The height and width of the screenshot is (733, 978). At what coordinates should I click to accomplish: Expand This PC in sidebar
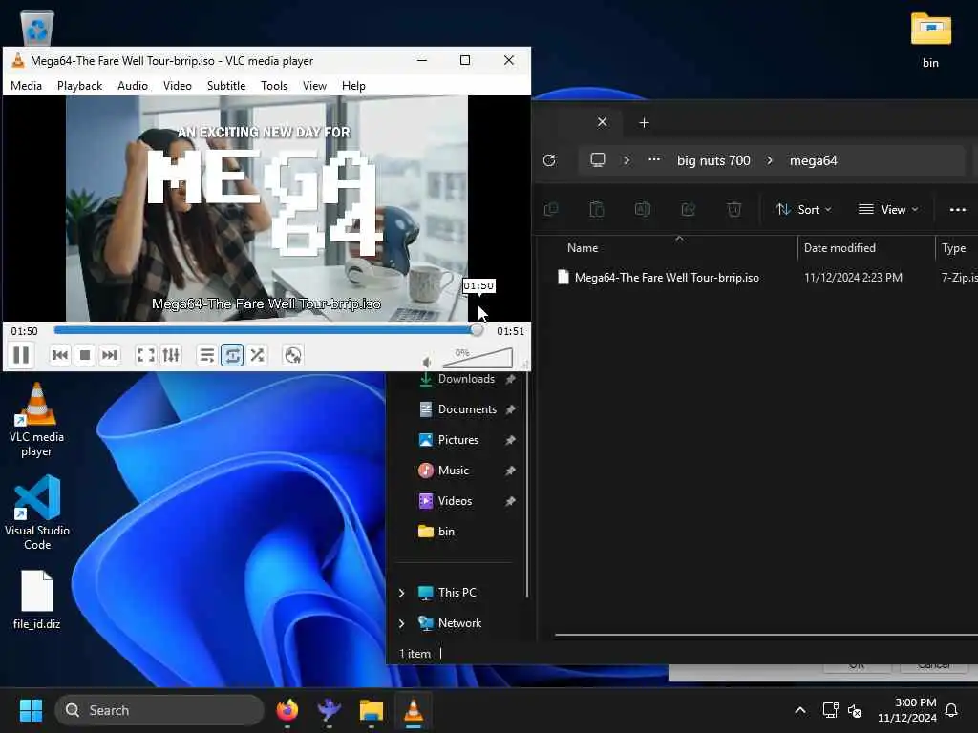402,593
